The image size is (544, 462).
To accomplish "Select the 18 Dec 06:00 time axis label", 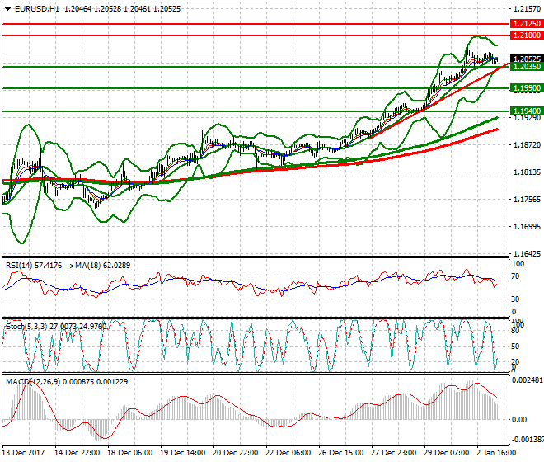I will tap(129, 453).
